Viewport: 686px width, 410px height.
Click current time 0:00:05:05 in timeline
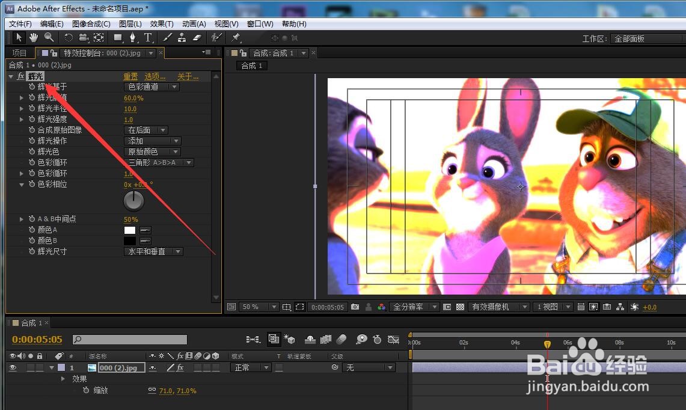tap(37, 339)
